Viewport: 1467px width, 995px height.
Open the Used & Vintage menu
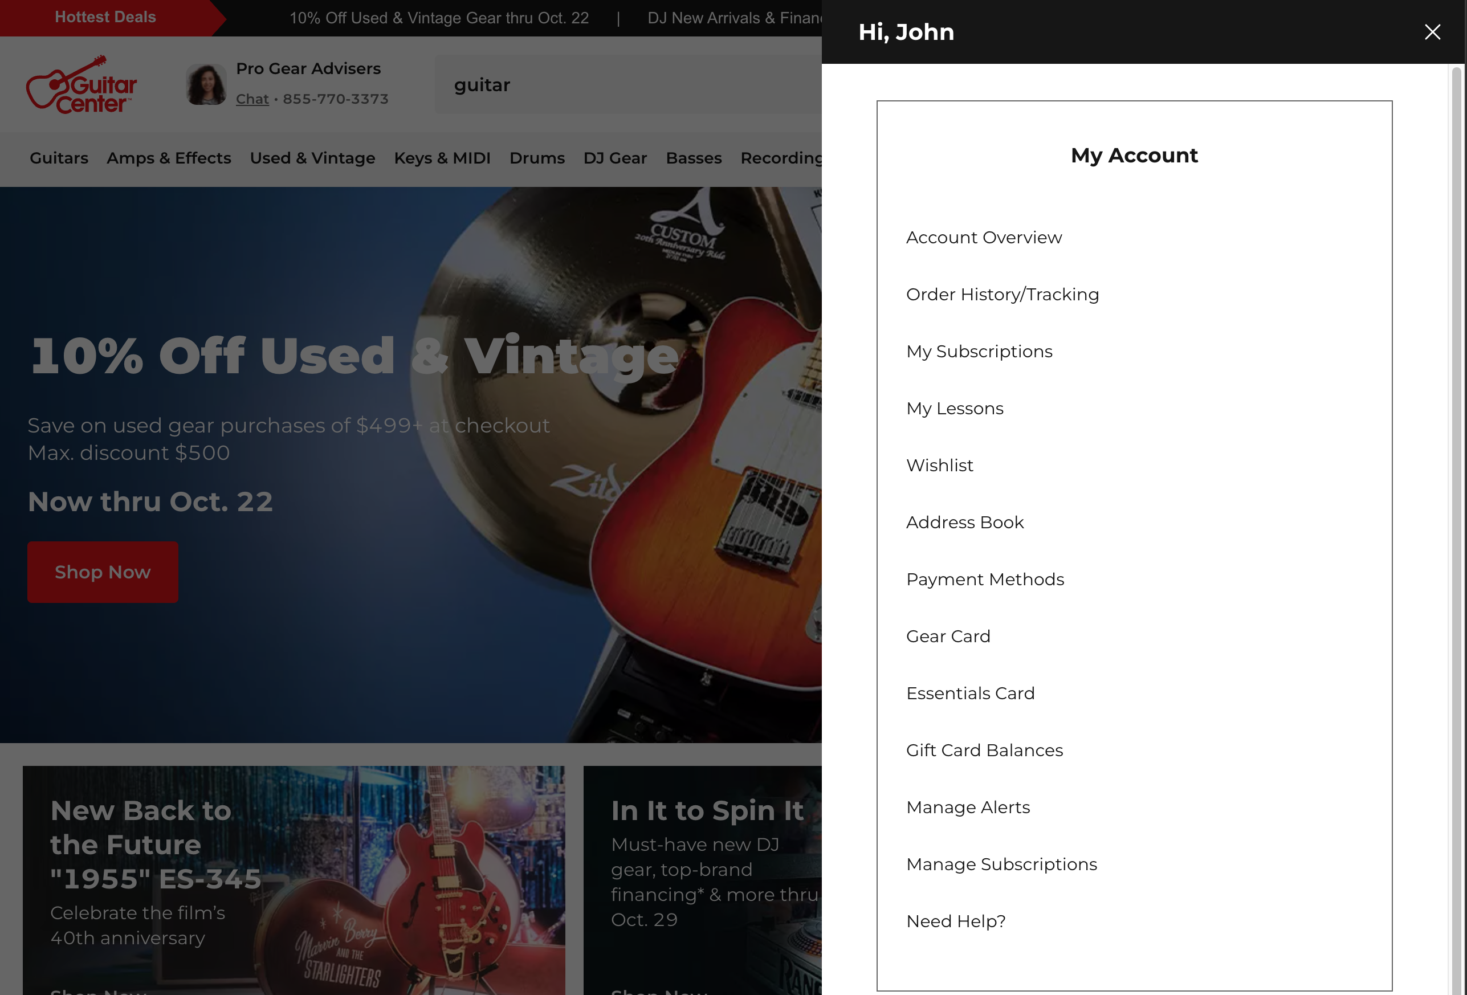tap(312, 158)
